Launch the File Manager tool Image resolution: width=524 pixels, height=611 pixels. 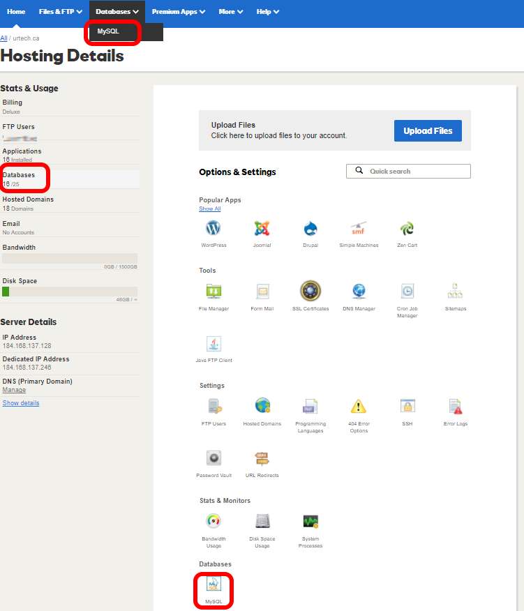pyautogui.click(x=214, y=292)
